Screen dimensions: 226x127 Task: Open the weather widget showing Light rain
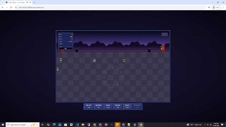point(194,124)
